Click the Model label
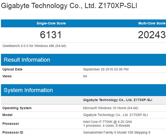 (7, 115)
